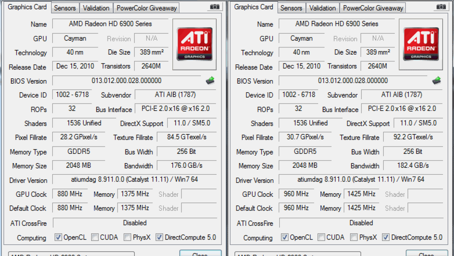Click ATI CrossFire Disabled field in right window
454x256 pixels.
tap(361, 223)
